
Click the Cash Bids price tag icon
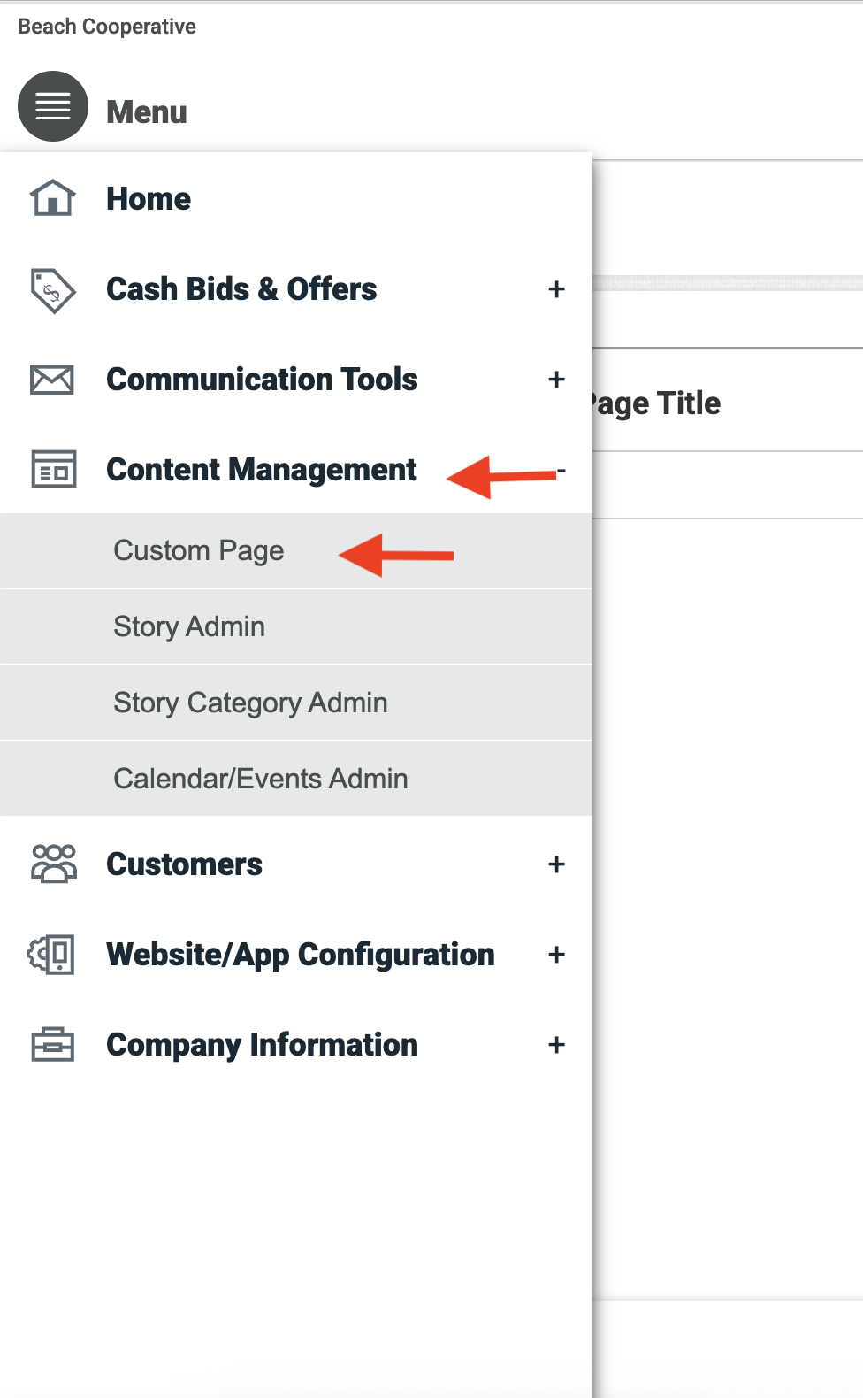(x=53, y=290)
